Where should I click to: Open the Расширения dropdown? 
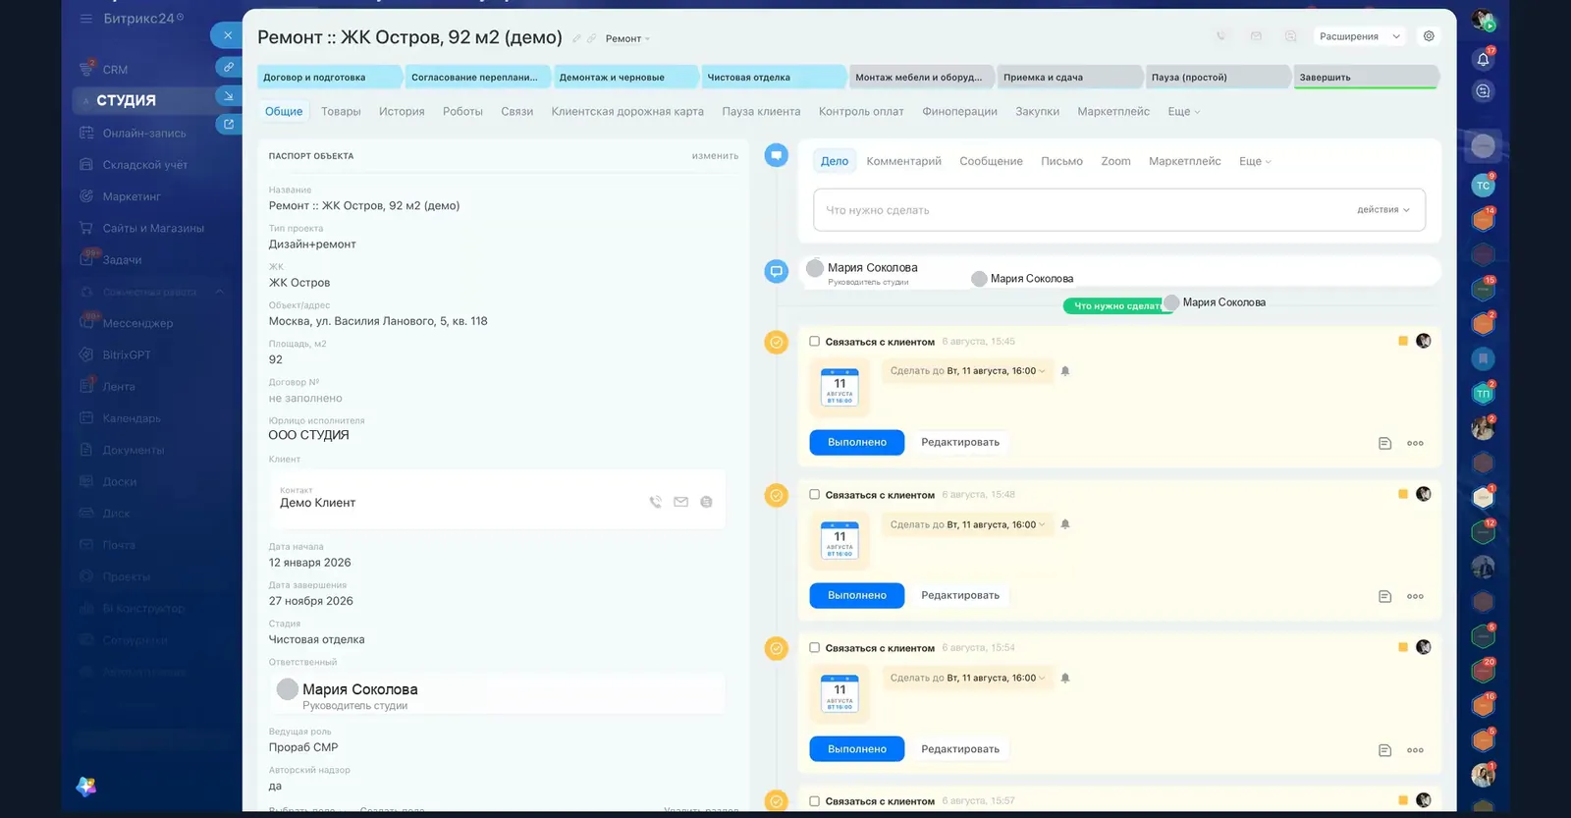(1360, 36)
